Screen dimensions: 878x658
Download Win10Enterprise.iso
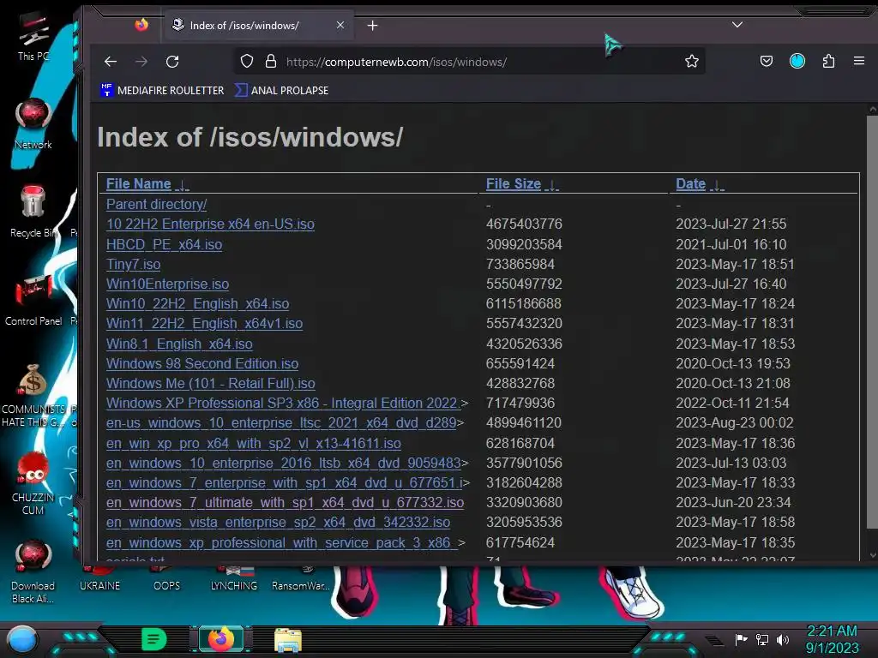coord(167,284)
